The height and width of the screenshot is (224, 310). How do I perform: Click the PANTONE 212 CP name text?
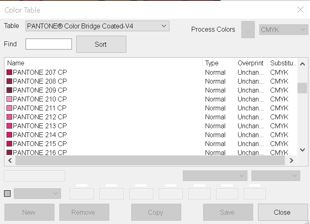click(40, 117)
